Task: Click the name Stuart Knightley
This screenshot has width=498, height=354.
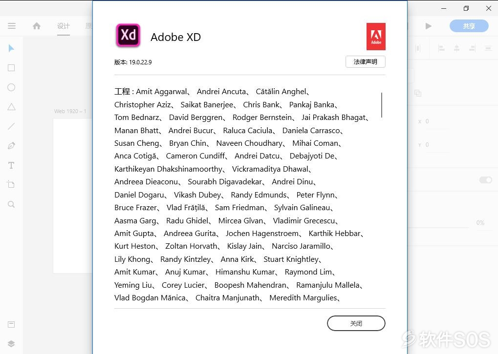Action: tap(291, 259)
